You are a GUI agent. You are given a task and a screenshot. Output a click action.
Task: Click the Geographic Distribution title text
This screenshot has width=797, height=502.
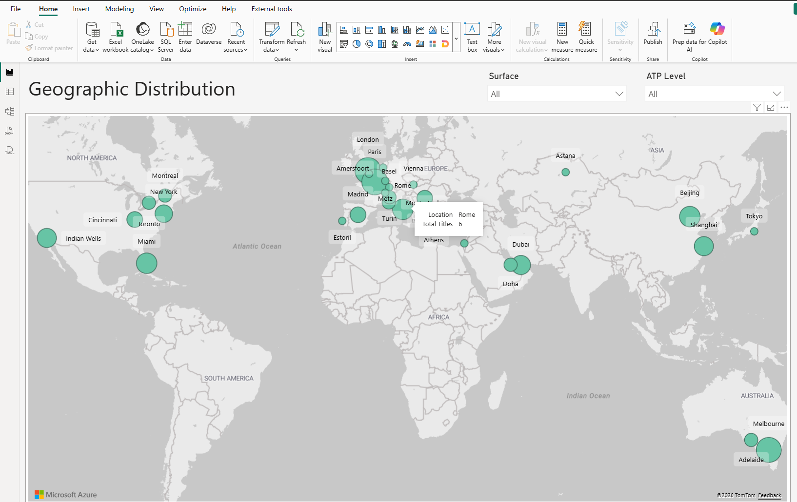click(x=132, y=89)
